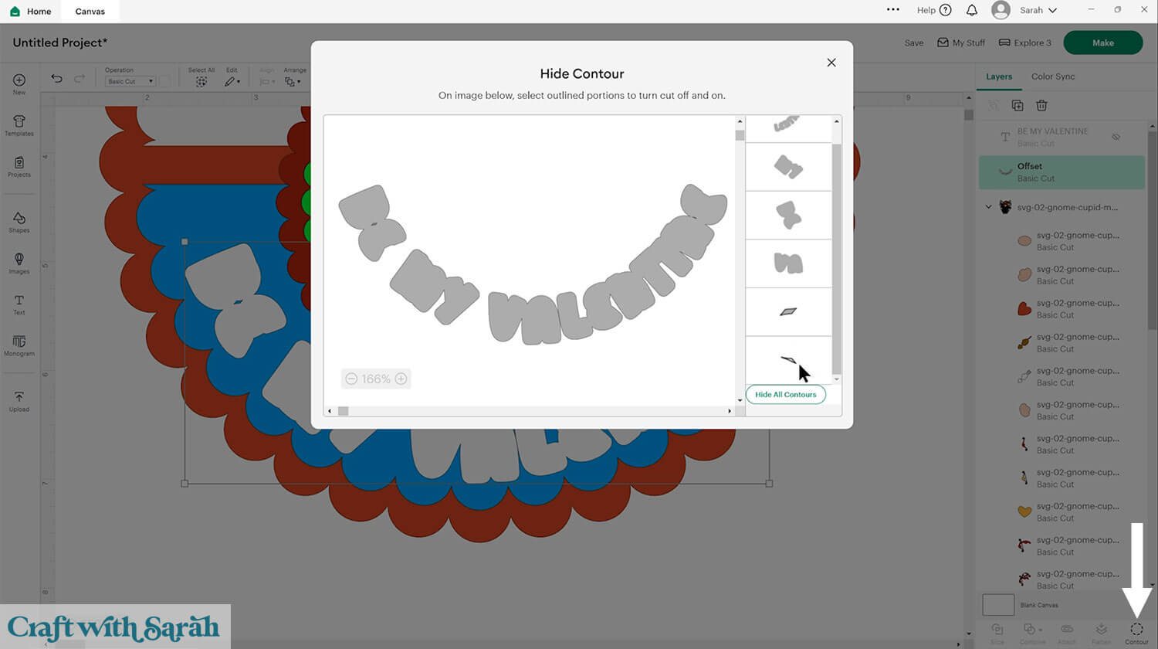Redo the last action
Screen dimensions: 1158x649
80,78
